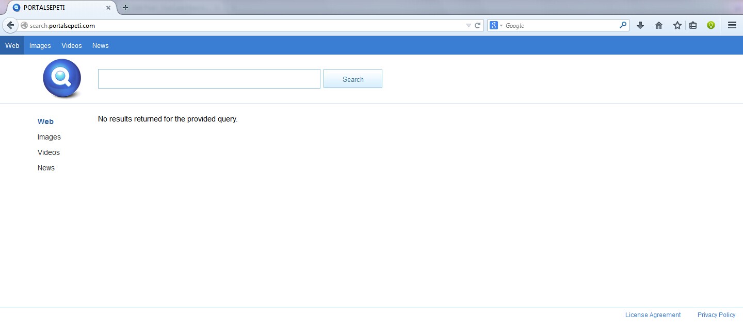Click the Search button
Screen dimensions: 743x331
[353, 79]
